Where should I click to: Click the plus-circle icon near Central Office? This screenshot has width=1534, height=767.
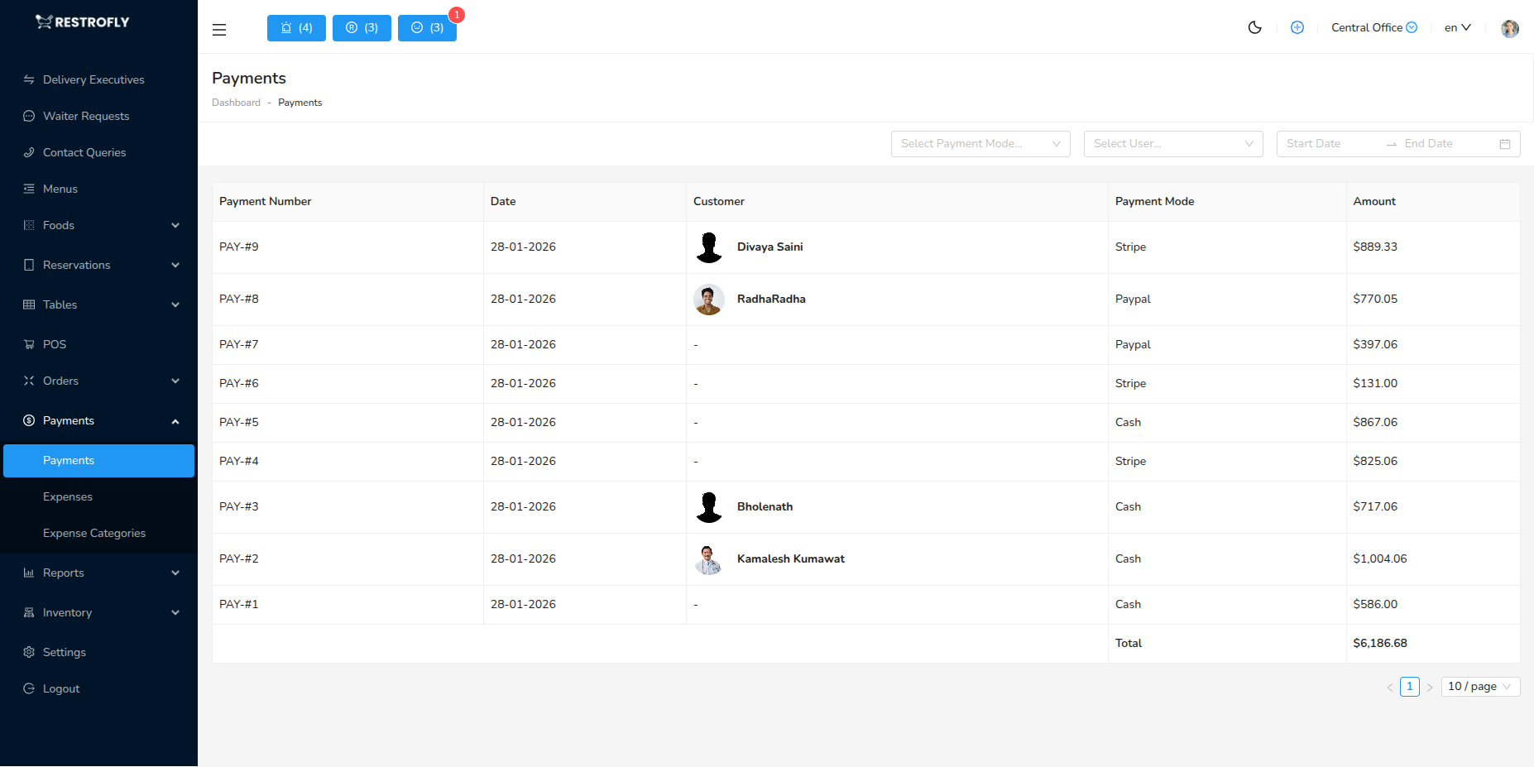1297,27
